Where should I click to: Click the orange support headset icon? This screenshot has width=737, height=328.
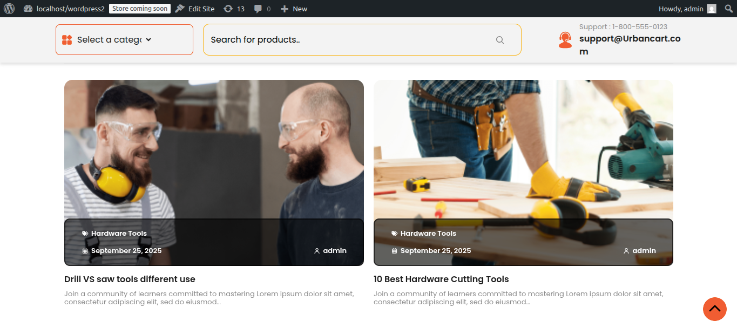tap(565, 40)
